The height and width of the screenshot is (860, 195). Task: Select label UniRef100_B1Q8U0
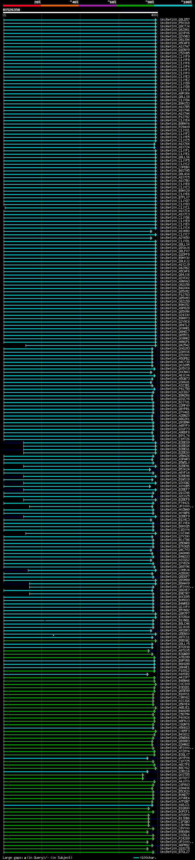tap(175, 808)
